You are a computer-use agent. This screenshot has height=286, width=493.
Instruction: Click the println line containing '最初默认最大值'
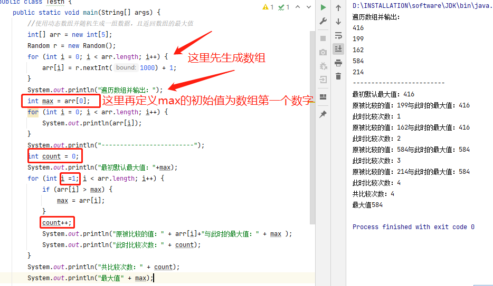102,167
